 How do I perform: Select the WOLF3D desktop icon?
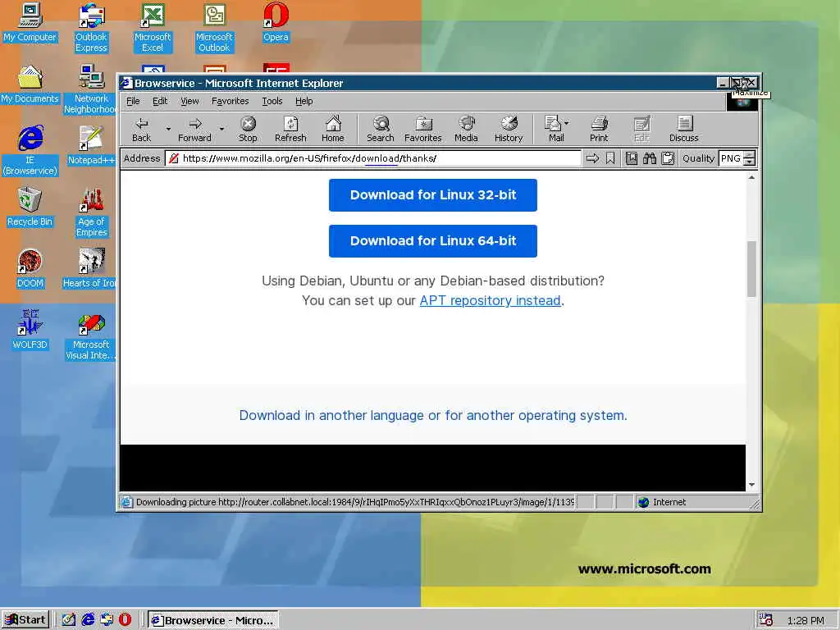(x=30, y=330)
